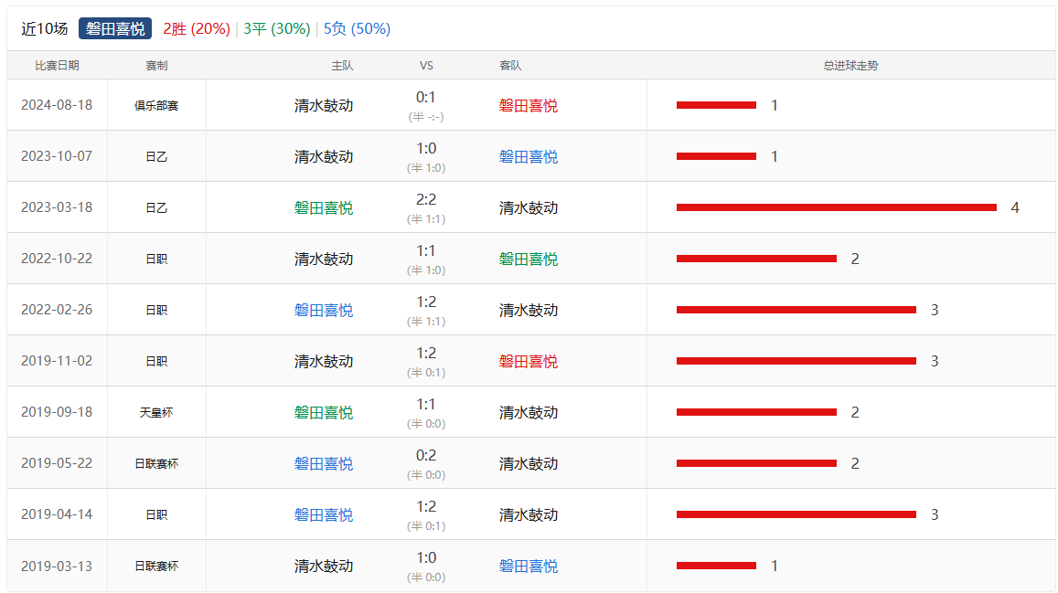Select the 3平 (30%) draw statistic
Screen dimensions: 1058x593
(x=277, y=28)
